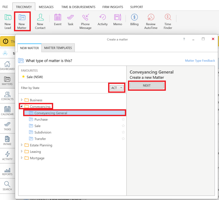Select the Mortgage folder label
The width and height of the screenshot is (219, 200).
[x=37, y=158]
